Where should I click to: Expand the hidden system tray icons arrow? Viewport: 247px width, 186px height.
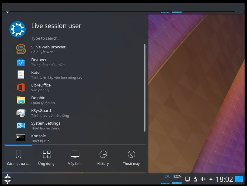coord(211,179)
